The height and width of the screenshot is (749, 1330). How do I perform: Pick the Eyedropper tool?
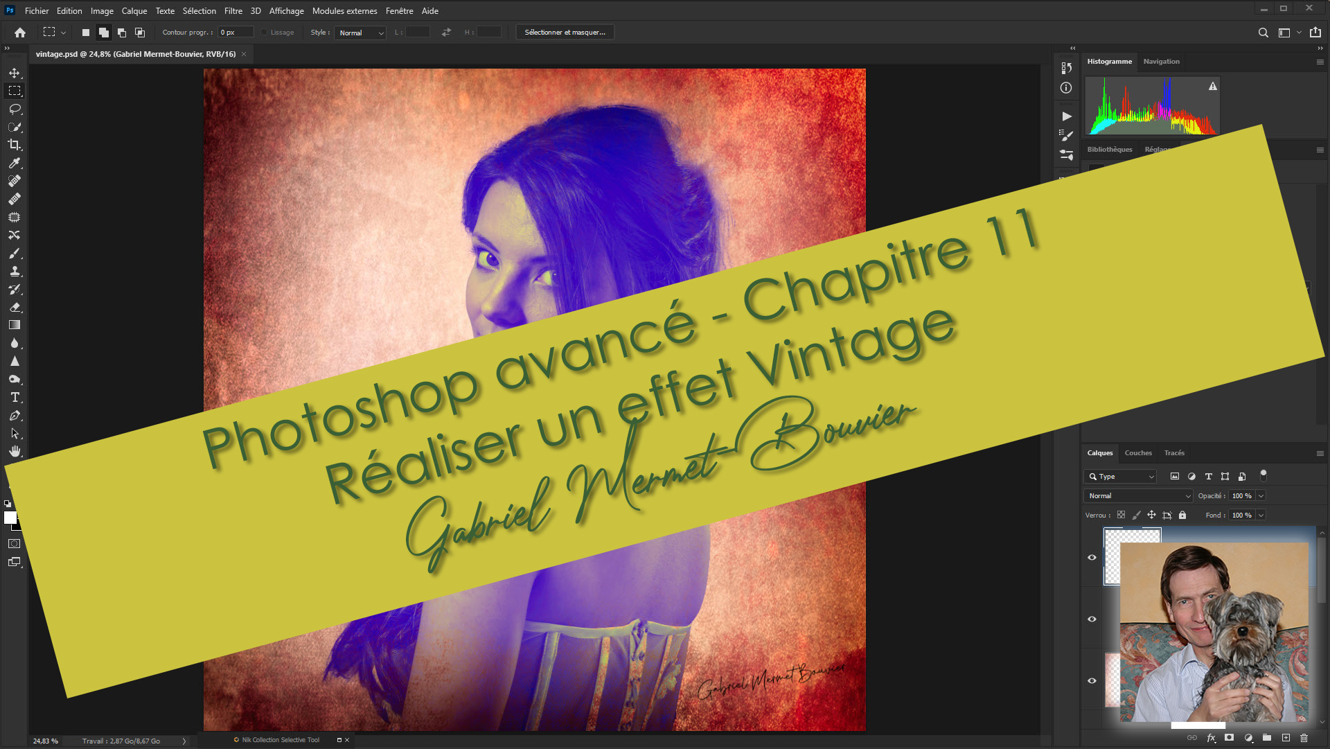15,163
